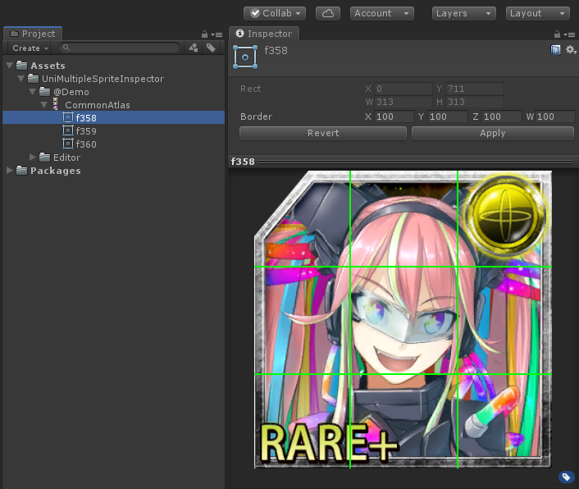Select the f358 sprite
Viewport: 579px width, 489px height.
pyautogui.click(x=113, y=118)
